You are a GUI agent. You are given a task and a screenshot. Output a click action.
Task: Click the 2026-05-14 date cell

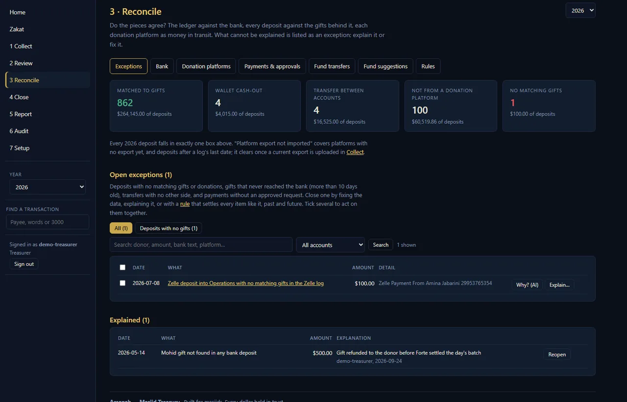(x=131, y=353)
